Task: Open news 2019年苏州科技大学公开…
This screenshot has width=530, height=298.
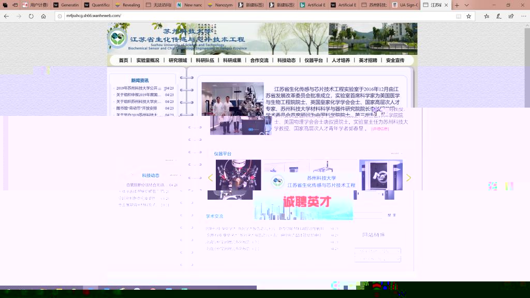Action: coord(139,88)
